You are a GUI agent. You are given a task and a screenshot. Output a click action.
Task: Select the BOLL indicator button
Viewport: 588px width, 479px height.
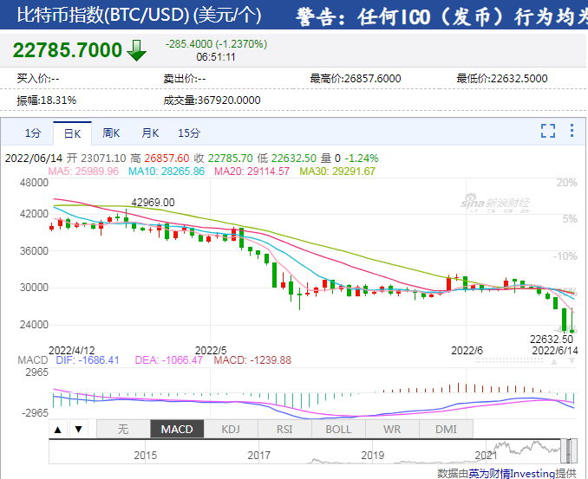(x=338, y=429)
